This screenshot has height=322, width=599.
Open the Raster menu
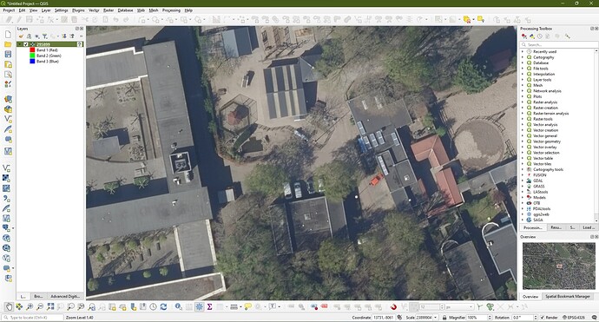(109, 10)
